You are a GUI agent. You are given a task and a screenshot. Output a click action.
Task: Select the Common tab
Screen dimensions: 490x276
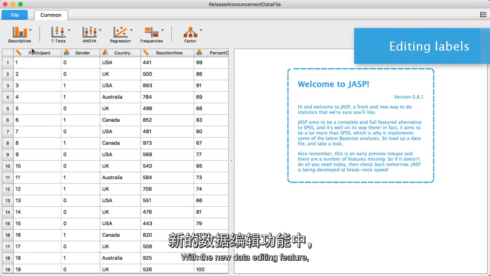[x=51, y=15]
